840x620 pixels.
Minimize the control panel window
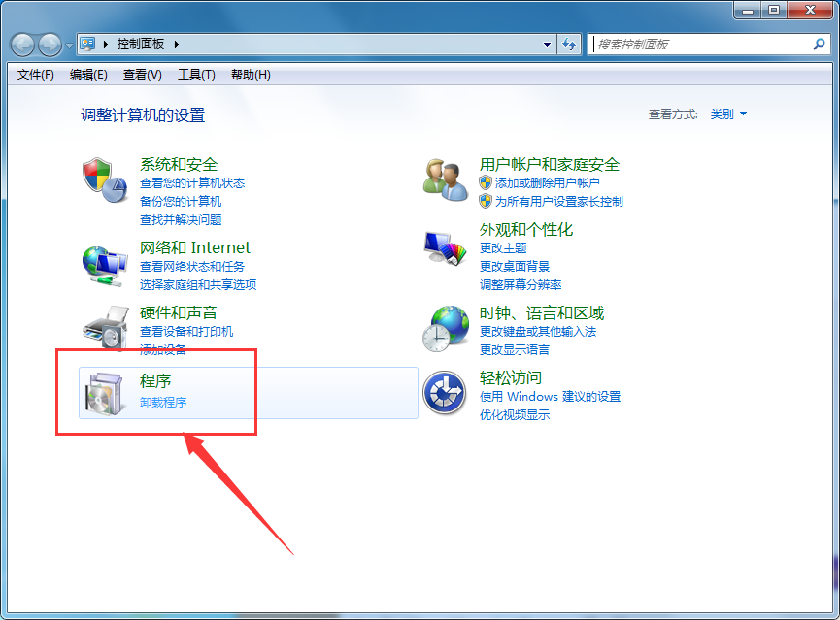tap(748, 10)
